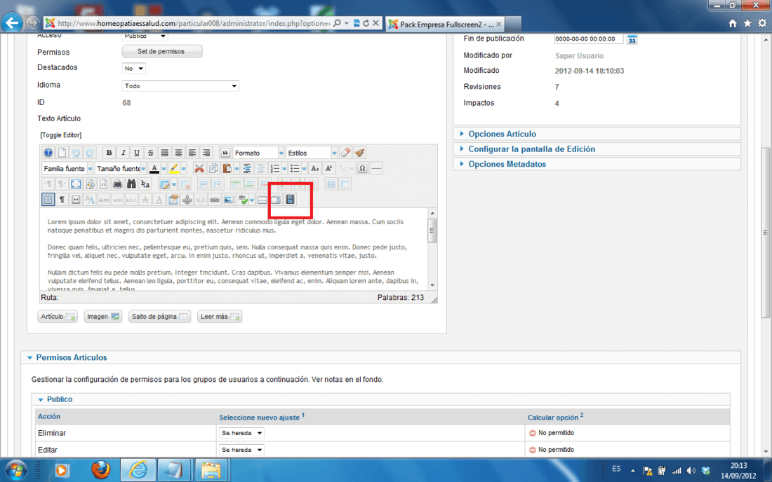Open the image manager icon

pyautogui.click(x=229, y=200)
